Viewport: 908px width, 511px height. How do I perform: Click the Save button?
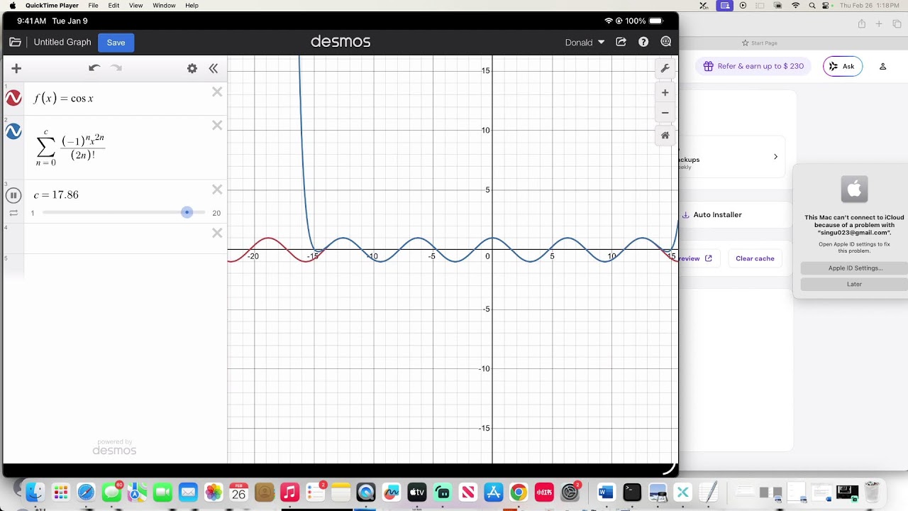click(116, 43)
